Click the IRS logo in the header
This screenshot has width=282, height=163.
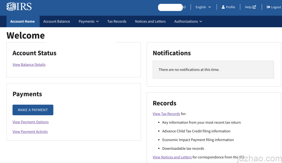[19, 7]
